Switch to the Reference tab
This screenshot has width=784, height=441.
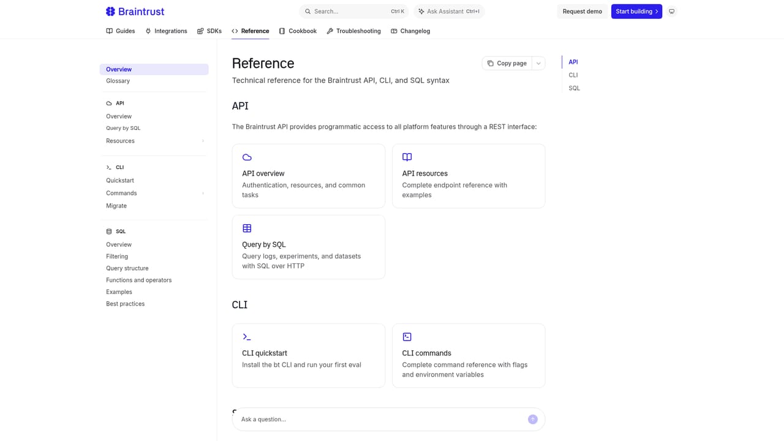pos(250,31)
